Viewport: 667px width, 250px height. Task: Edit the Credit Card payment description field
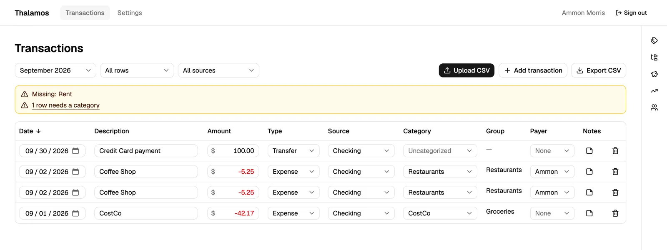[x=146, y=151]
